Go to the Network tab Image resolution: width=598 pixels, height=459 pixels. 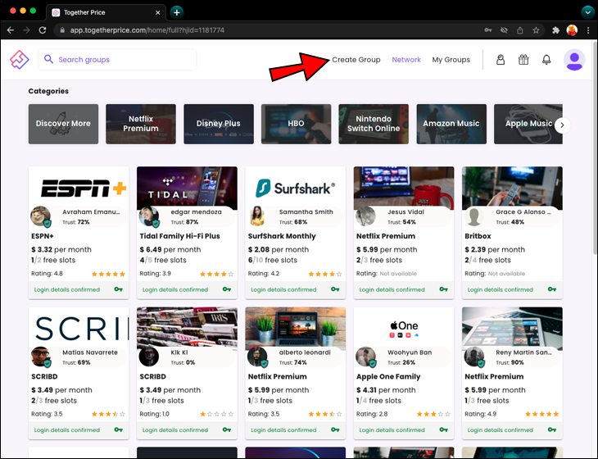[x=406, y=60]
